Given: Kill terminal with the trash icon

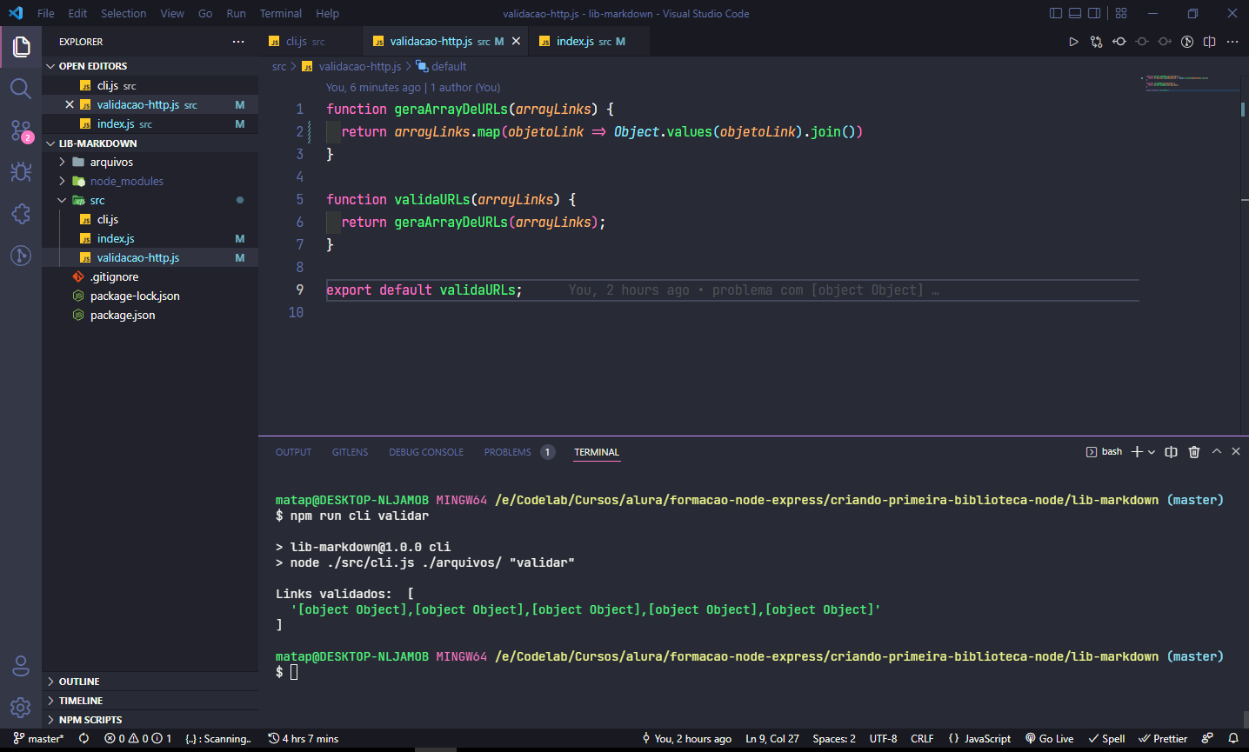Looking at the screenshot, I should (x=1194, y=452).
